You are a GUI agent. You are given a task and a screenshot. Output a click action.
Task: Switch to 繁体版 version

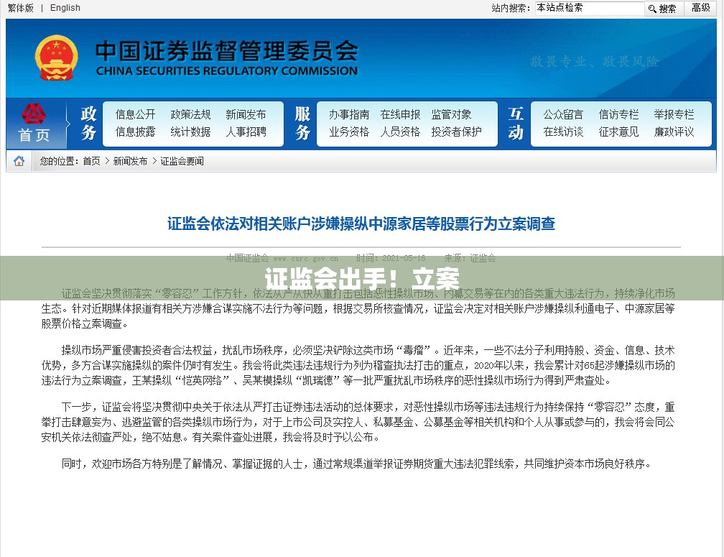point(20,8)
